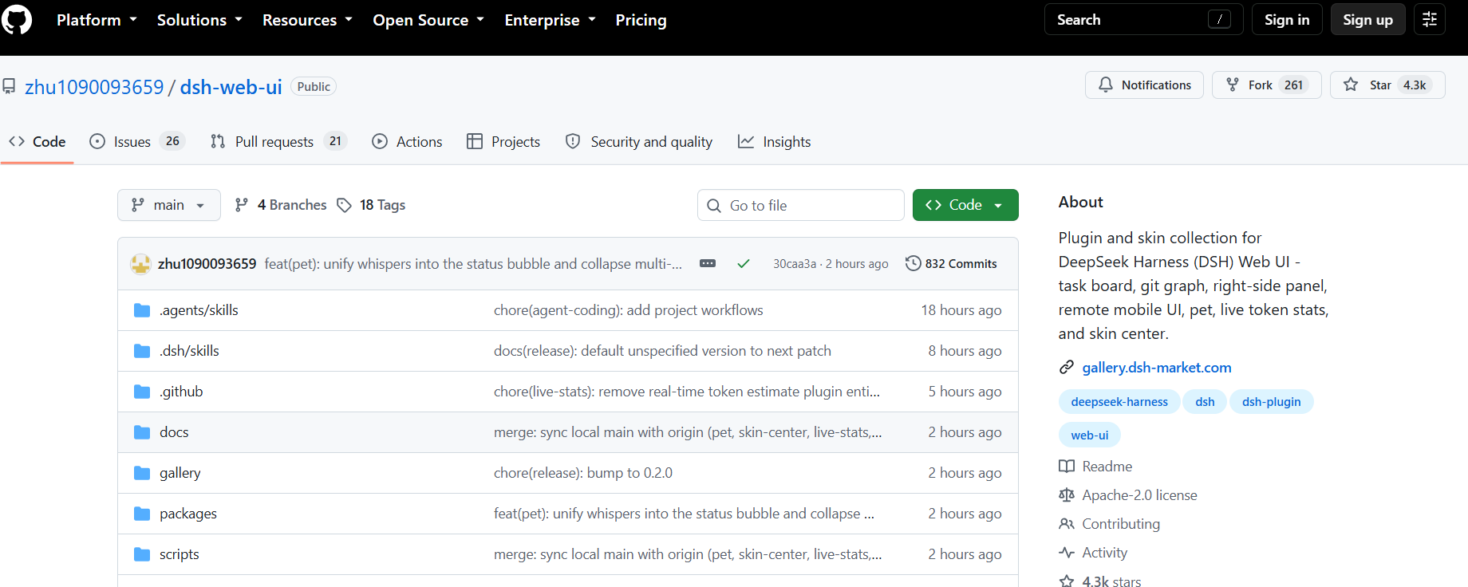Screen dimensions: 1468x587
Task: Click the Sign in button
Action: [1287, 20]
